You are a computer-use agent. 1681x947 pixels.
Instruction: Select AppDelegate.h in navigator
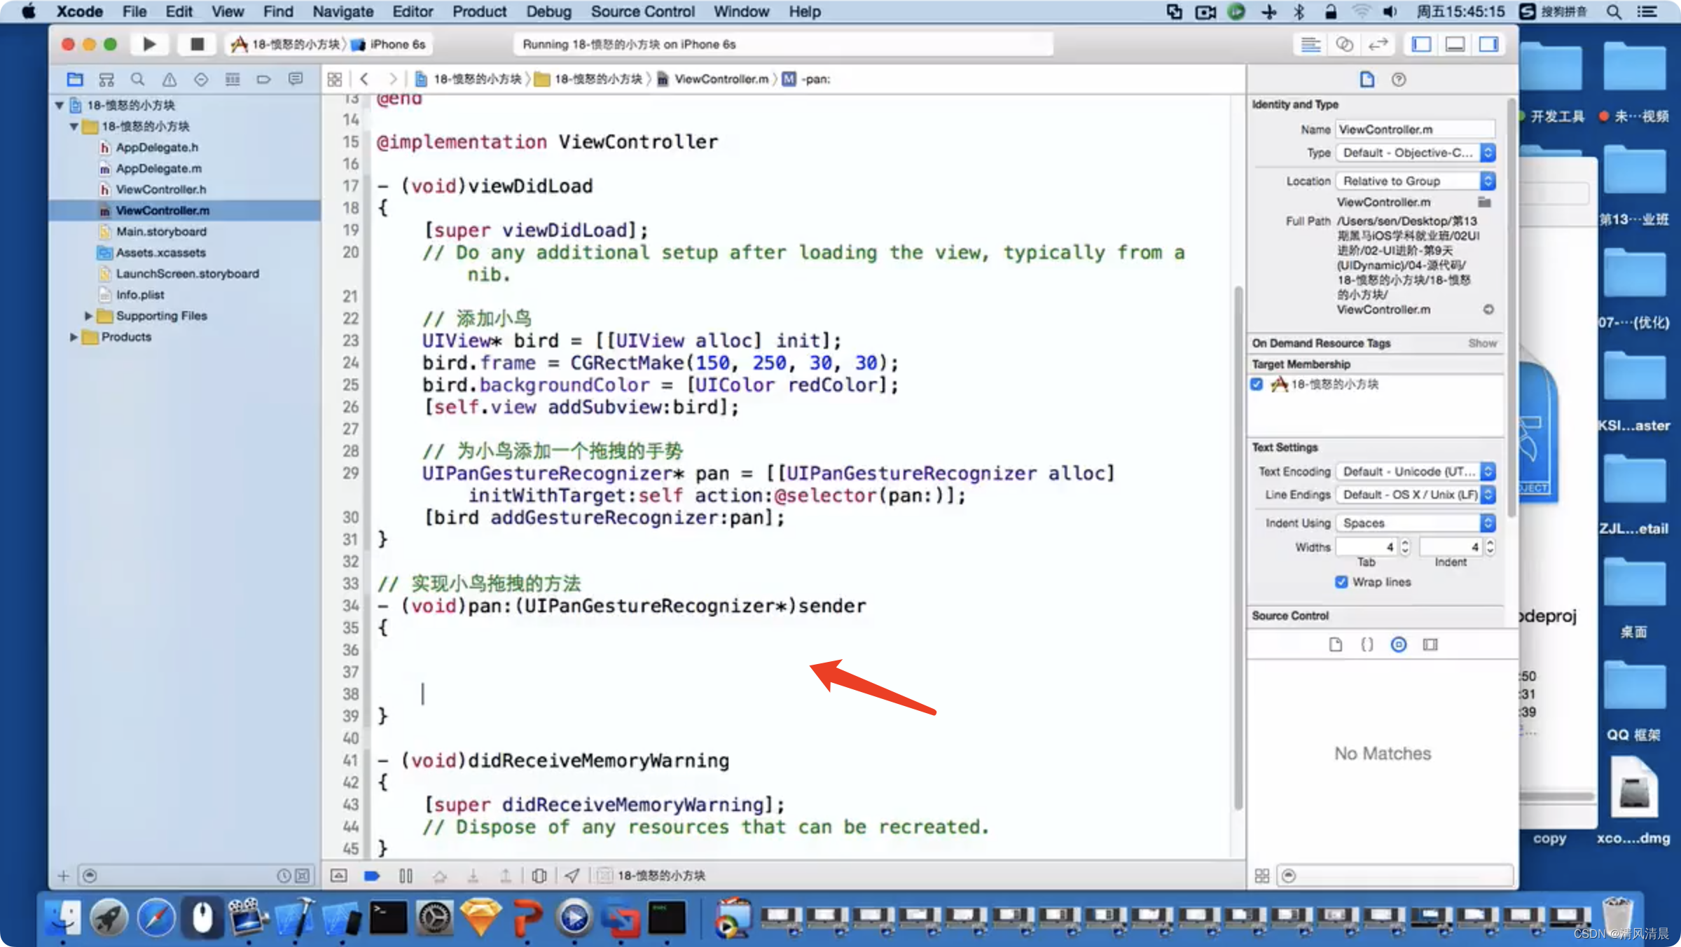coord(157,147)
